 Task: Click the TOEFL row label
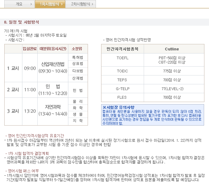(122, 58)
